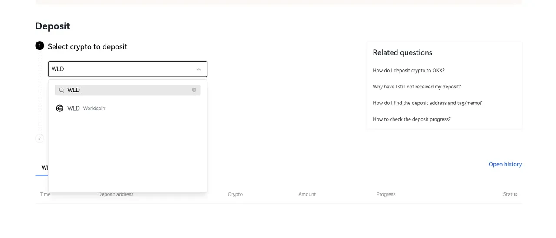Collapse the WLD crypto selector chevron

(x=199, y=69)
